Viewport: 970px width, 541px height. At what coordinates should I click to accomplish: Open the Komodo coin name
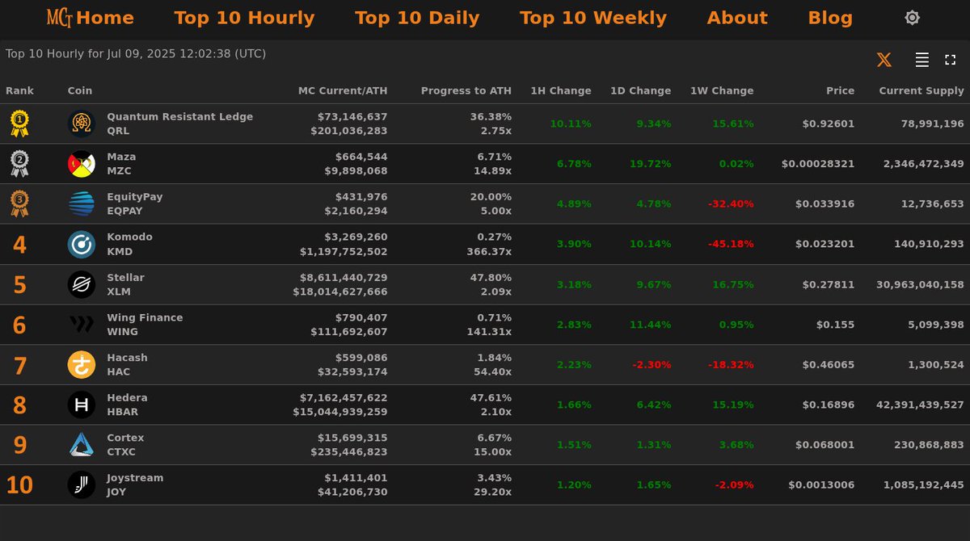(129, 237)
